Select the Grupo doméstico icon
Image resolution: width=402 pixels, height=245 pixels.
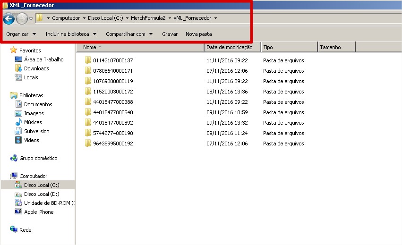pyautogui.click(x=14, y=158)
